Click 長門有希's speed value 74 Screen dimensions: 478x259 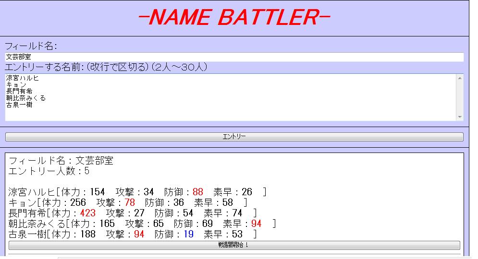237,213
